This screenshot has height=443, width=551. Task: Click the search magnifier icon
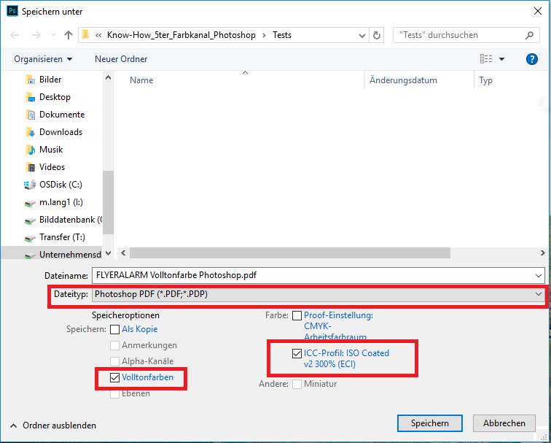pyautogui.click(x=530, y=35)
